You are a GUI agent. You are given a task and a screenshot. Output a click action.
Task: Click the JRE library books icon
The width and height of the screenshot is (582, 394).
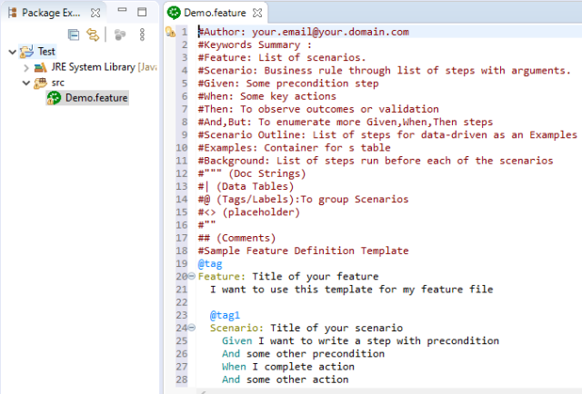(x=40, y=67)
